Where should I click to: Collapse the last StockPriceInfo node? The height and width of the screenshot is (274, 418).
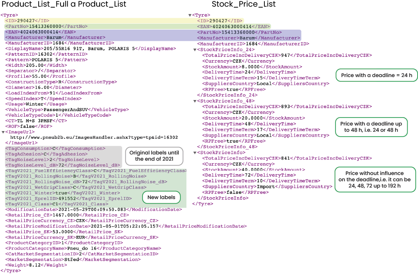click(x=194, y=153)
